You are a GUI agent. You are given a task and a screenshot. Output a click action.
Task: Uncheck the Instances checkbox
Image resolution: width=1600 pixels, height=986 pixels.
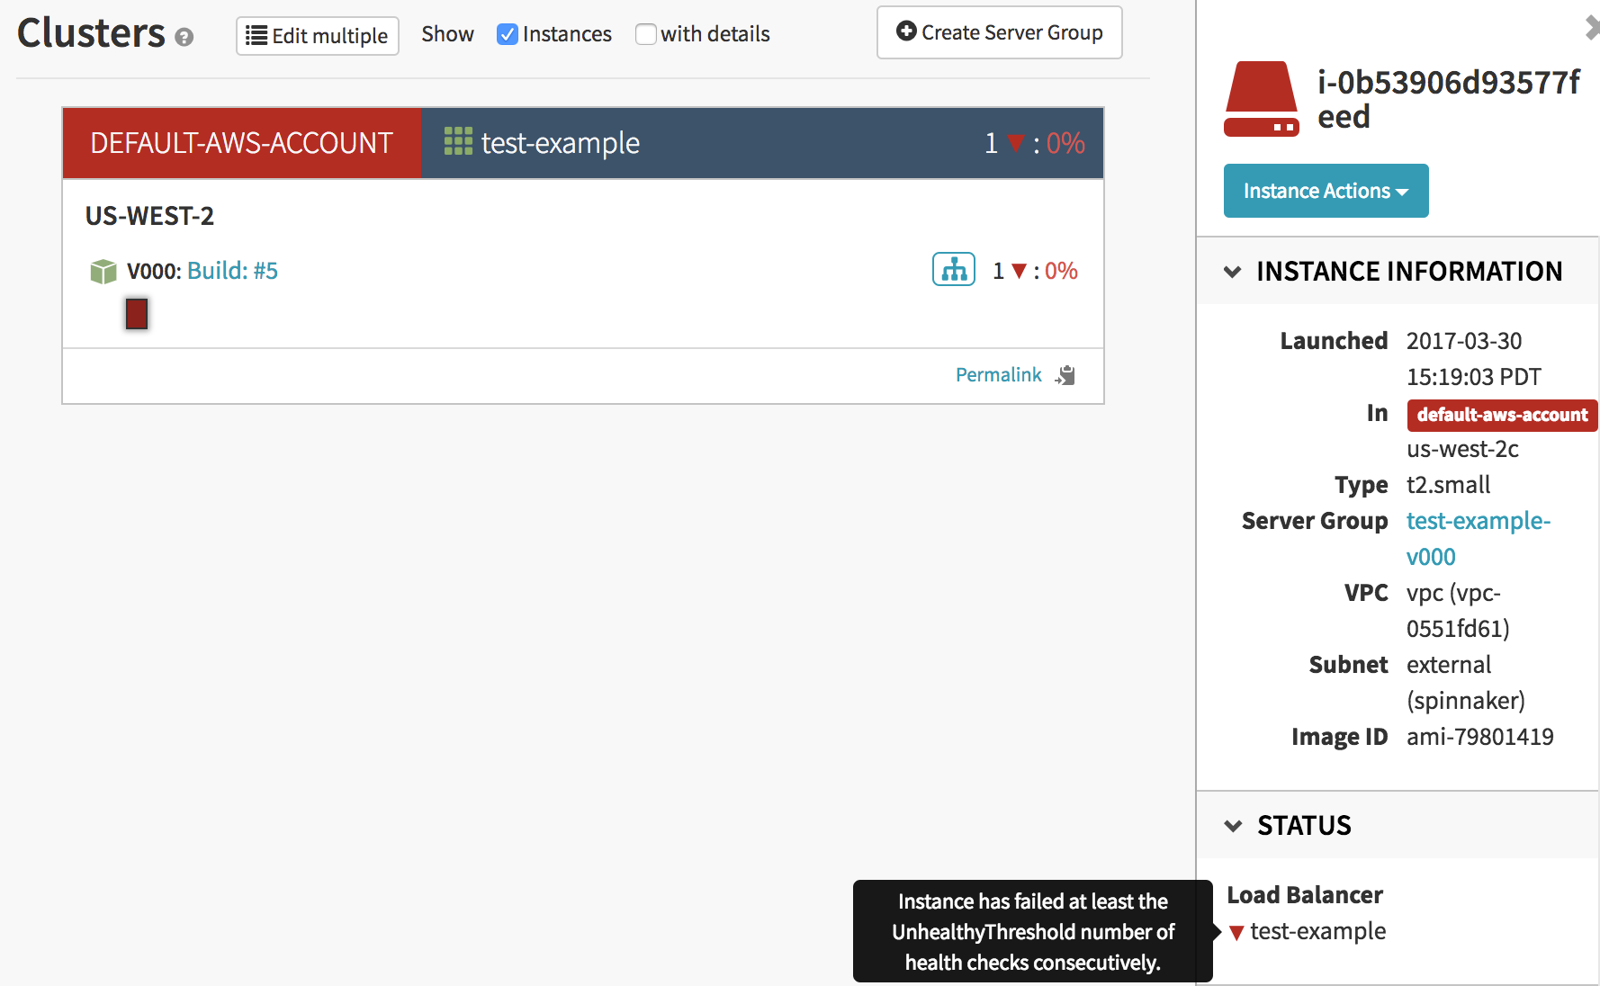[x=508, y=34]
